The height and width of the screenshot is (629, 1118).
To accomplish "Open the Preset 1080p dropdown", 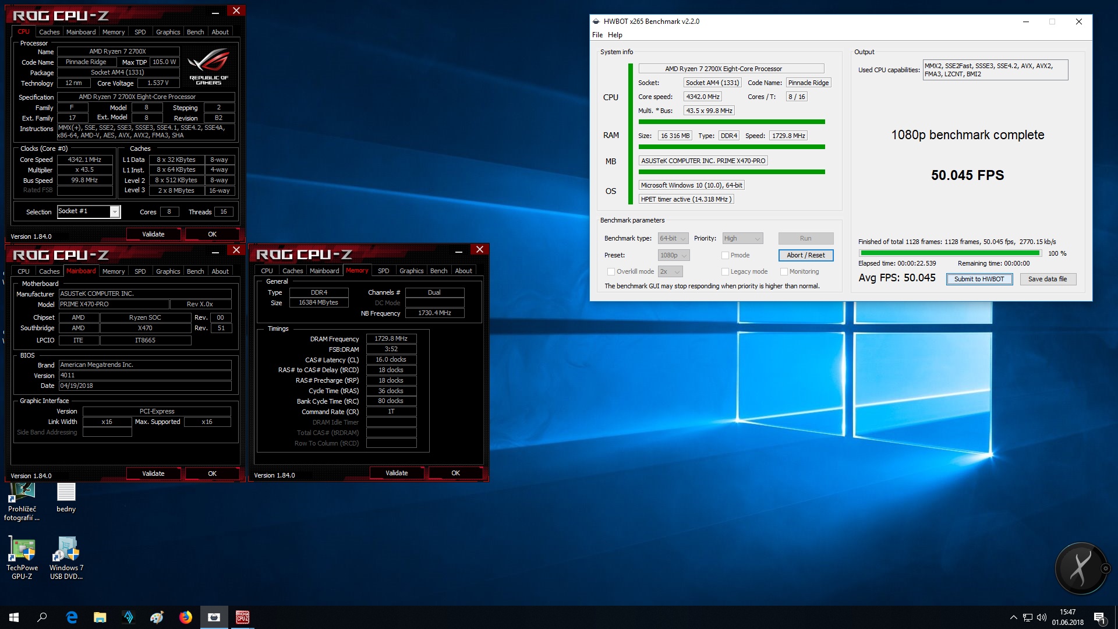I will (x=674, y=255).
